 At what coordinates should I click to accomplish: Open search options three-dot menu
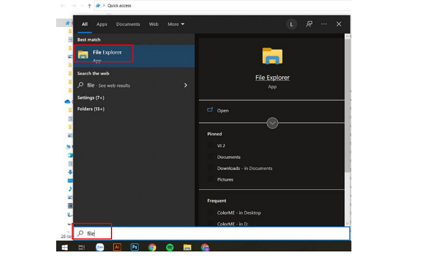(324, 24)
